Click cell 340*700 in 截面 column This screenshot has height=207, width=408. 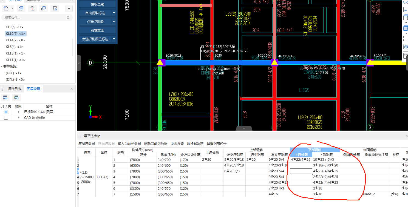[168, 160]
